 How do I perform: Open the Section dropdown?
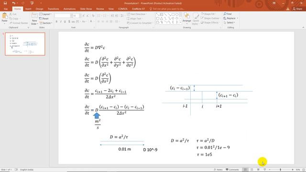[x=46, y=23]
